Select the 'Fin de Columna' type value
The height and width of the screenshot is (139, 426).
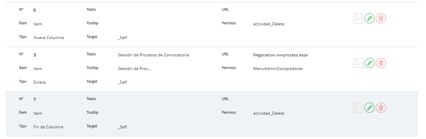pyautogui.click(x=48, y=127)
